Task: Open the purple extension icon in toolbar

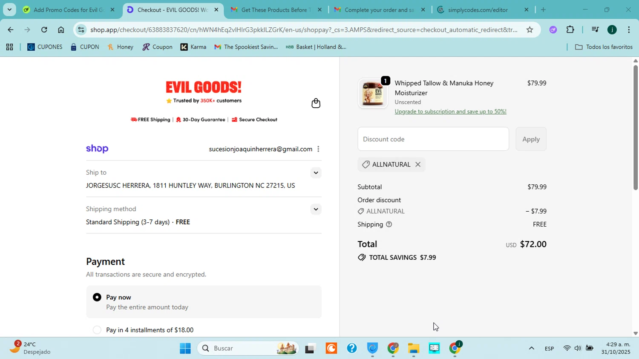Action: (553, 29)
